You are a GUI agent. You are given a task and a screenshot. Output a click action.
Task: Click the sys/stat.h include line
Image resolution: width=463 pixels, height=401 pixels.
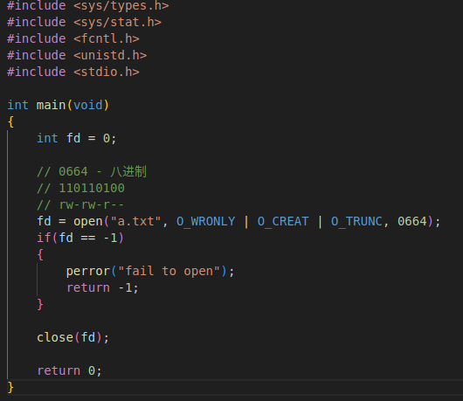84,22
